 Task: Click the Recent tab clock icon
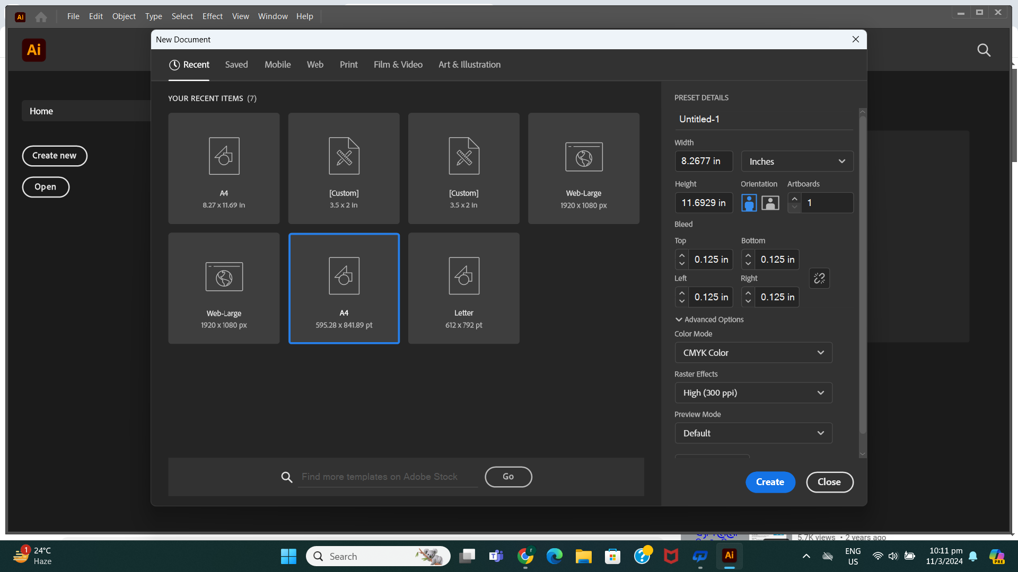coord(174,65)
